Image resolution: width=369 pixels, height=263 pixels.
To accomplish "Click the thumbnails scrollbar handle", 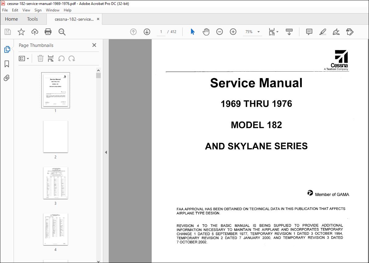I will pyautogui.click(x=98, y=76).
